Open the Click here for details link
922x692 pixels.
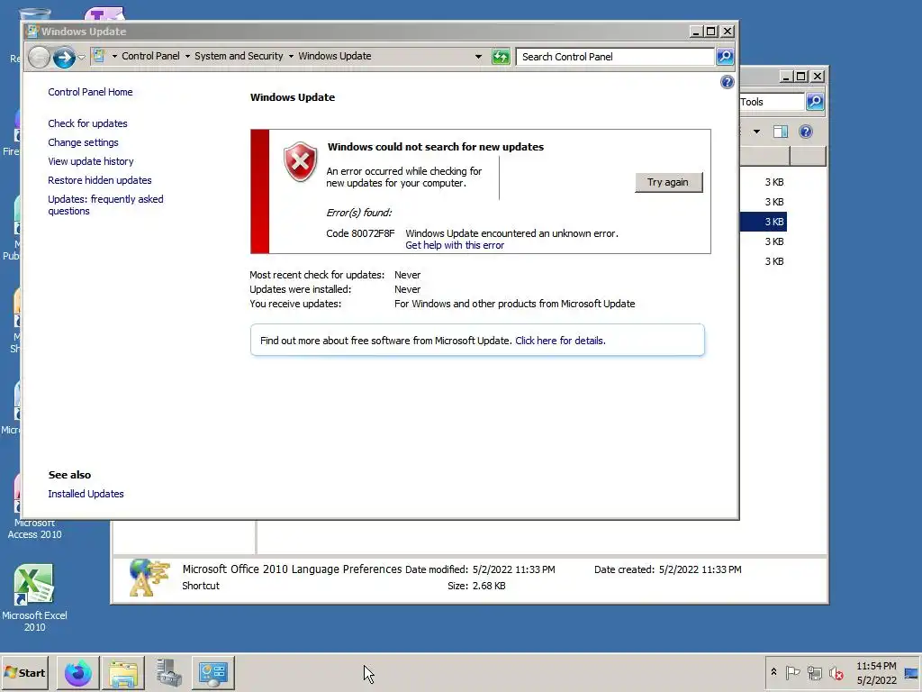pos(560,341)
